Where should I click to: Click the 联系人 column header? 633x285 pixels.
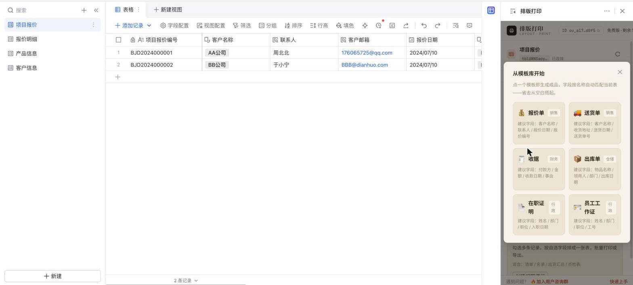coord(304,40)
